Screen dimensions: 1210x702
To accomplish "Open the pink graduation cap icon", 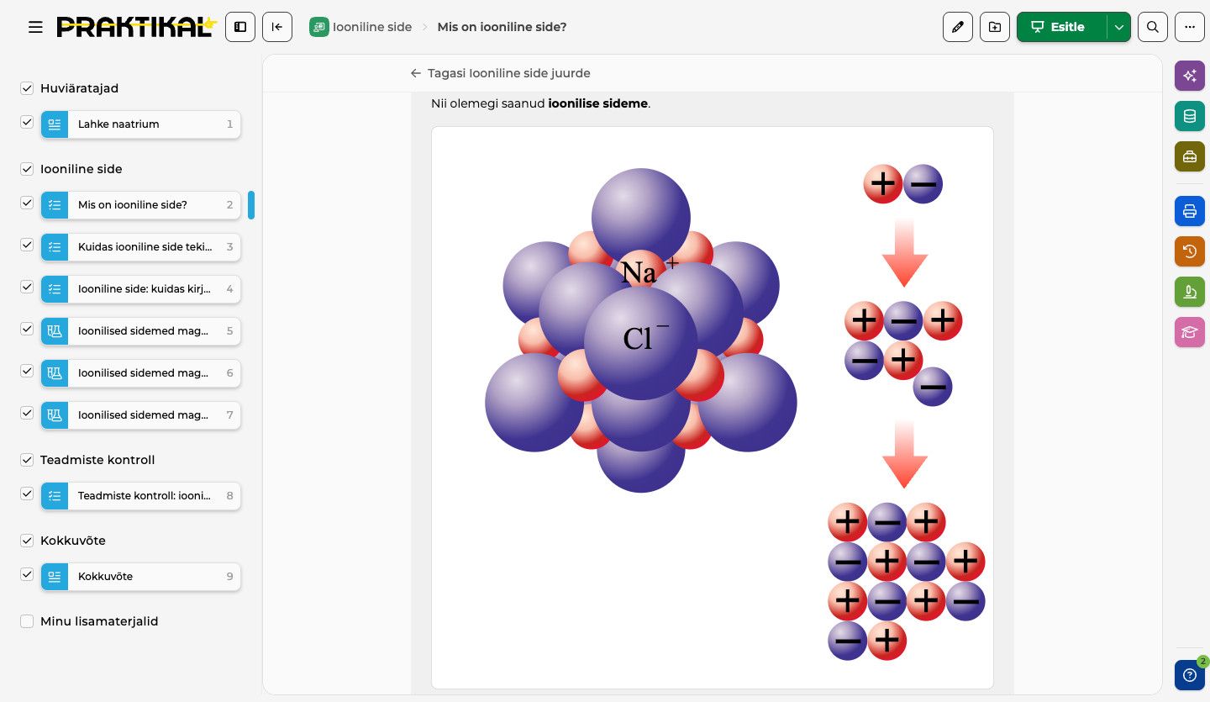I will (1190, 332).
